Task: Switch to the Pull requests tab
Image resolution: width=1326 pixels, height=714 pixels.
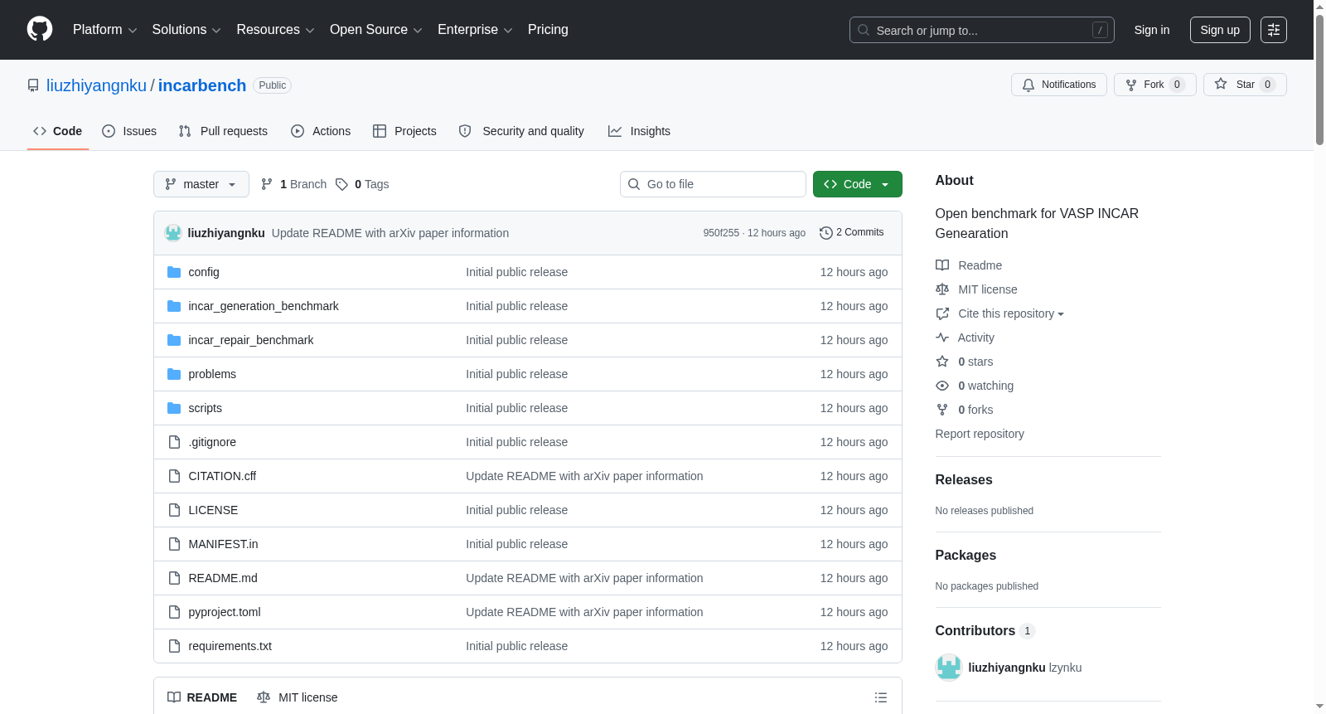Action: pyautogui.click(x=223, y=131)
